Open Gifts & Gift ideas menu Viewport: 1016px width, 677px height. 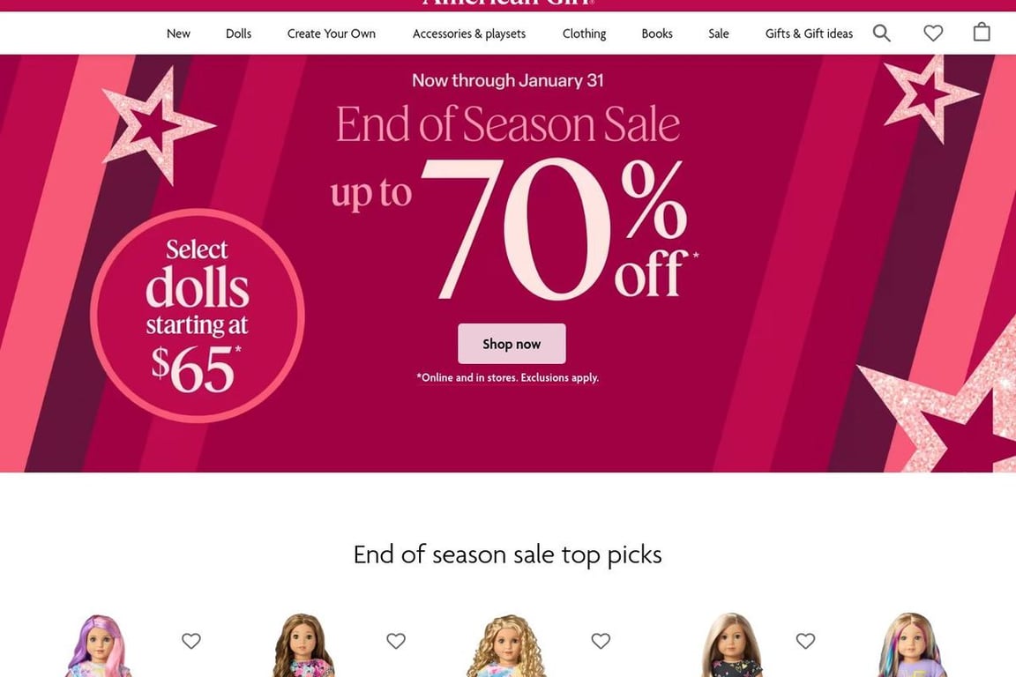coord(809,33)
